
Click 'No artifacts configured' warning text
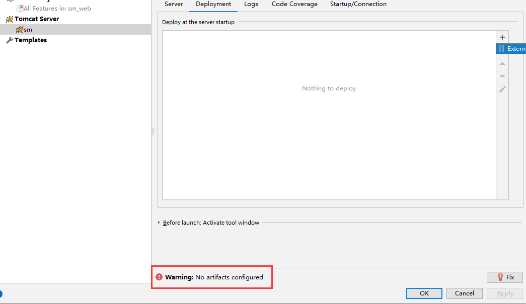[x=229, y=277]
